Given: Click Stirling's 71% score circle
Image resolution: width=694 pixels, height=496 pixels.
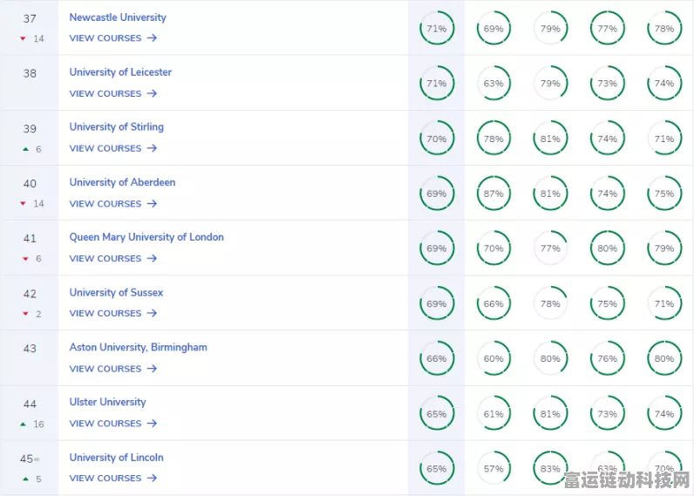Looking at the screenshot, I should coord(664,139).
